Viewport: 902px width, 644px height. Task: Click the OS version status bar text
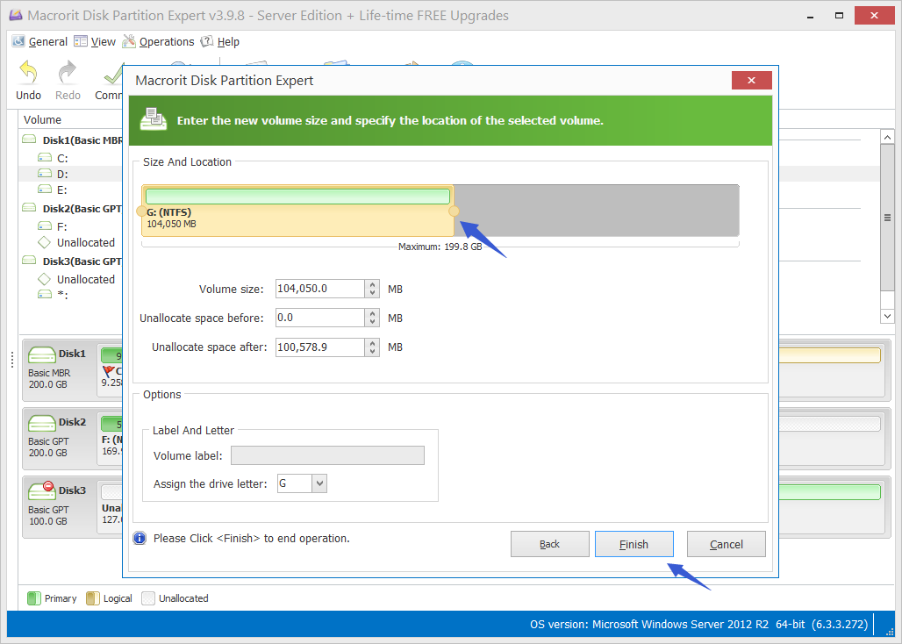pyautogui.click(x=698, y=624)
